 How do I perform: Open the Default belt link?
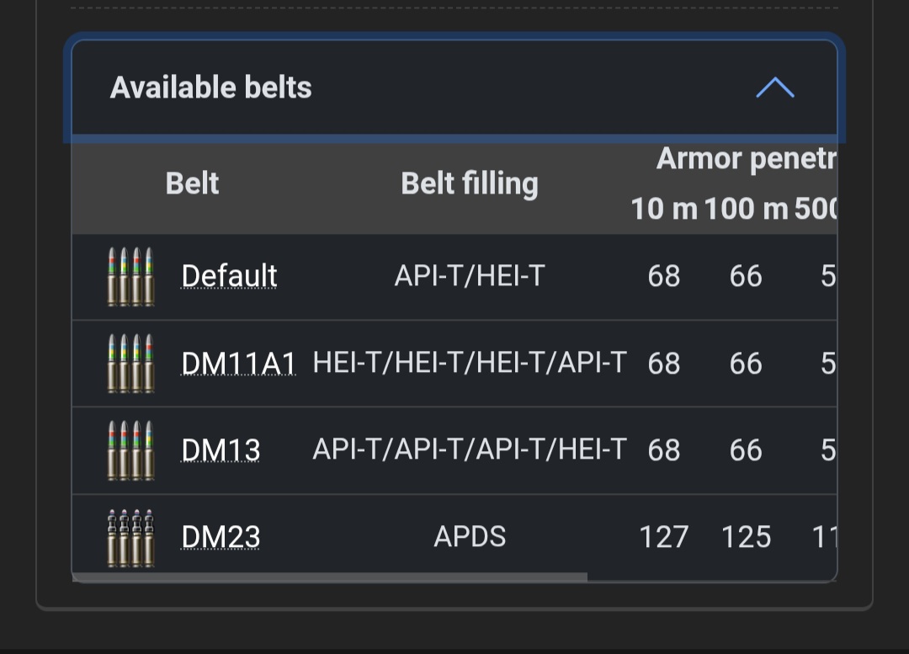click(229, 276)
